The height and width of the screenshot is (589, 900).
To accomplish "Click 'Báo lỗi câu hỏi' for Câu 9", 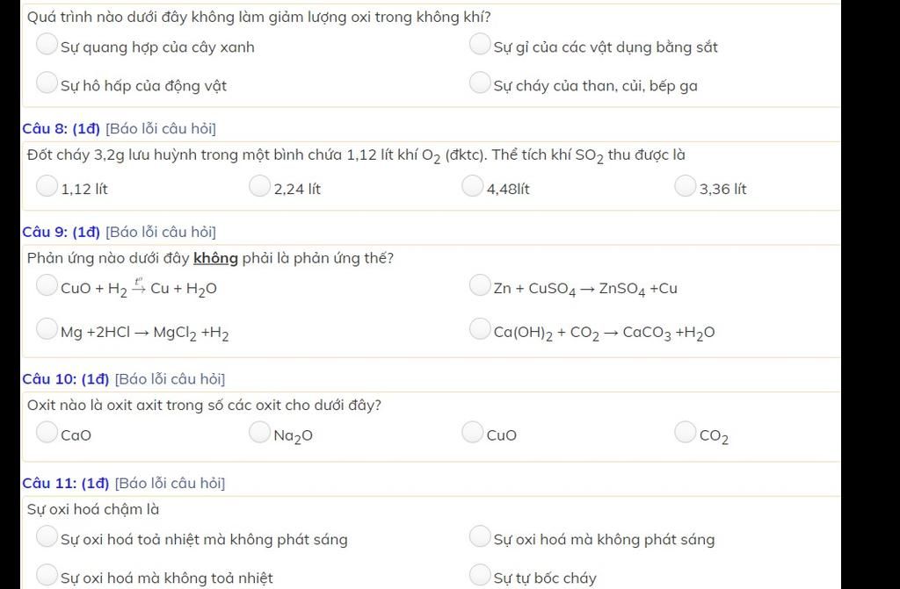I will point(160,233).
